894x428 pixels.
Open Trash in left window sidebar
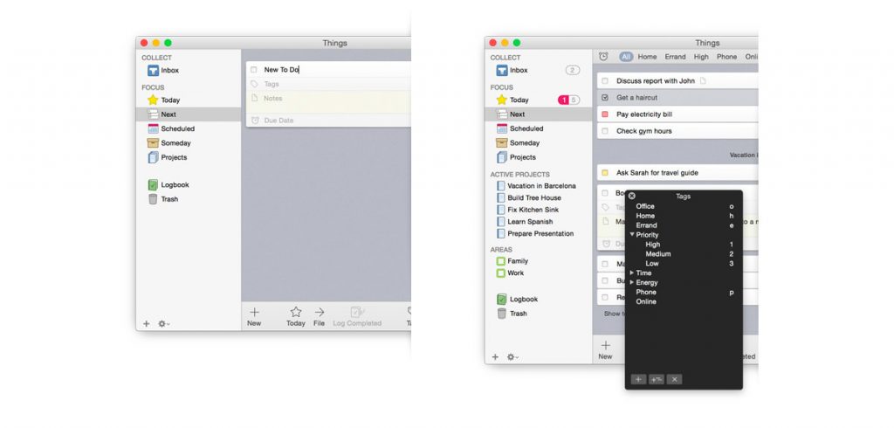[163, 199]
